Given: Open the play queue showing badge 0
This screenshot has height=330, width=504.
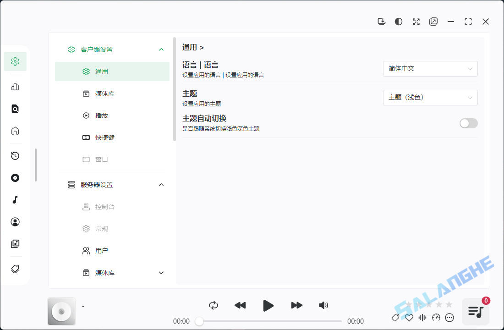Looking at the screenshot, I should (475, 311).
